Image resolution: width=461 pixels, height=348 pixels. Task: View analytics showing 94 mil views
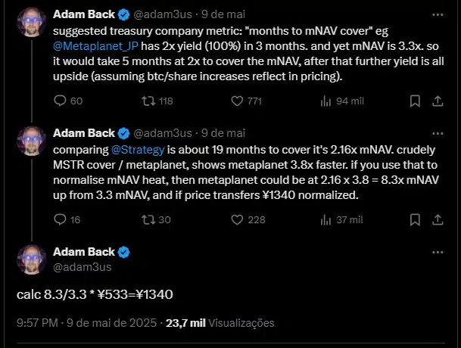click(342, 101)
